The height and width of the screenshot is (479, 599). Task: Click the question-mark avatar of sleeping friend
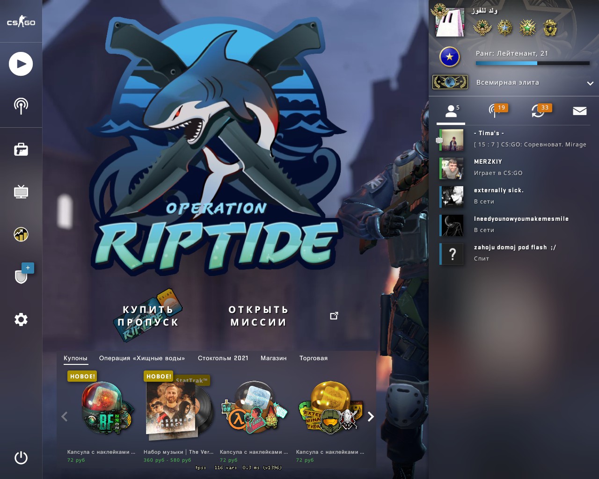[453, 254]
